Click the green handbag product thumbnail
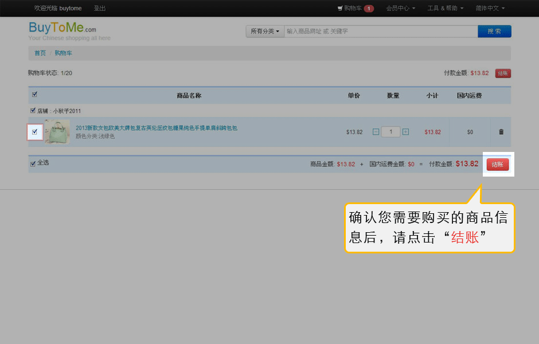 coord(57,132)
